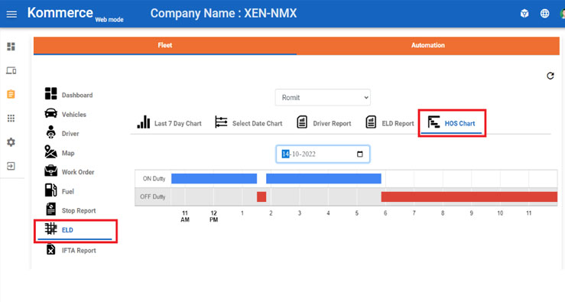Open the Work Order menu label
This screenshot has height=302, width=565.
[x=78, y=172]
